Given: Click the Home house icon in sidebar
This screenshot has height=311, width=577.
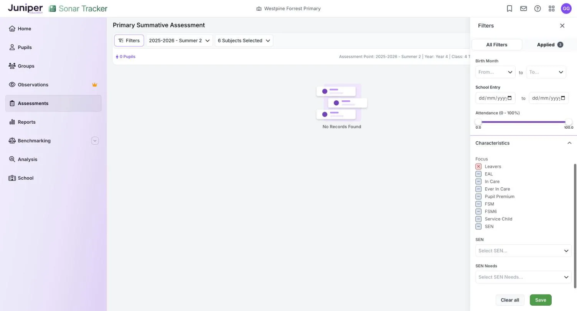Looking at the screenshot, I should [x=12, y=29].
